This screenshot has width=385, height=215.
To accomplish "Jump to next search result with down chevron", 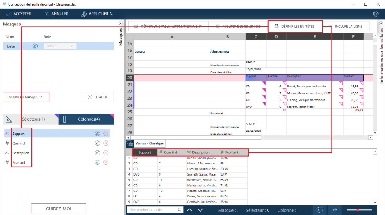I will 200,210.
